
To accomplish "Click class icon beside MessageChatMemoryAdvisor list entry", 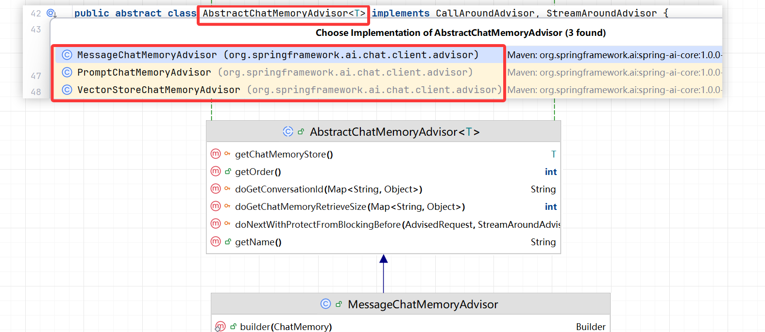I will 67,55.
